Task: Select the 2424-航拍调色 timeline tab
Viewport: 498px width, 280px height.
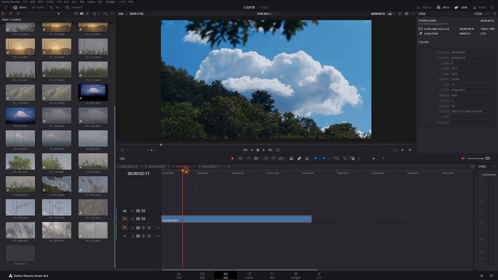Action: coord(157,166)
